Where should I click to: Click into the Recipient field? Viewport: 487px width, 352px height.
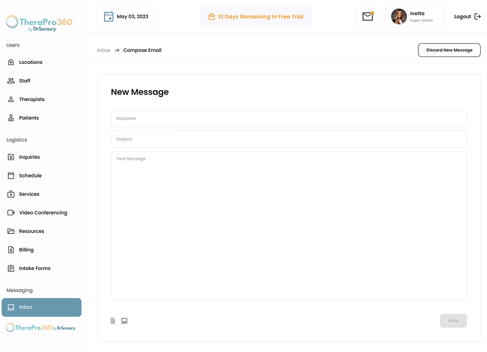pyautogui.click(x=289, y=119)
